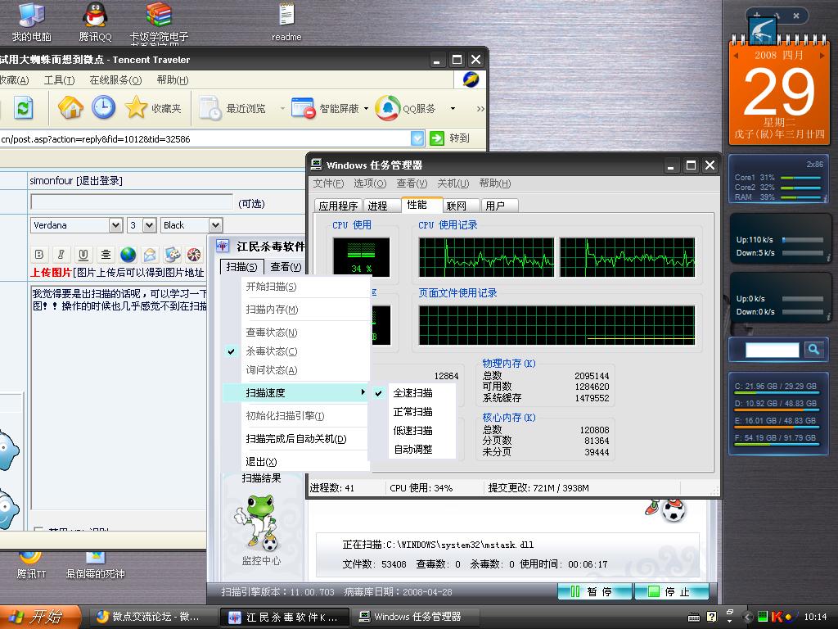Expand toolbar overflow chevron in Traveler

[480, 109]
